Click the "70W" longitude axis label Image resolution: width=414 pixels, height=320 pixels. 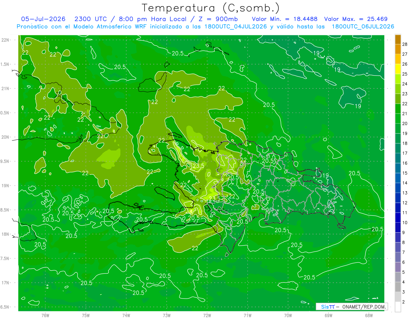[x=288, y=316]
